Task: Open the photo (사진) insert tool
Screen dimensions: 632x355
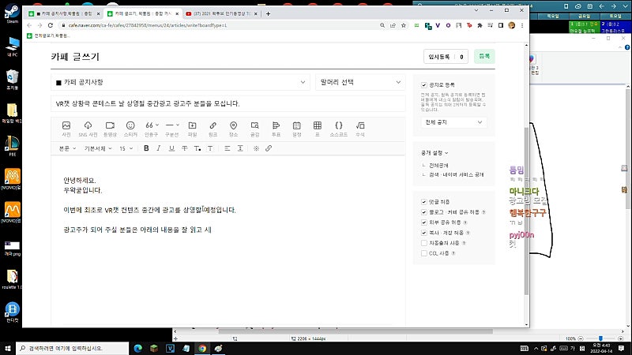Action: (66, 129)
